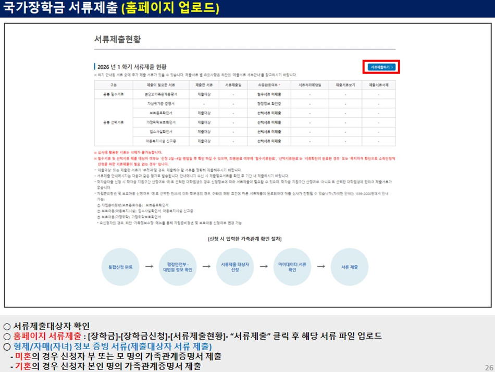
Task: Click the 차상위계층 증명서 cell
Action: coord(160,104)
